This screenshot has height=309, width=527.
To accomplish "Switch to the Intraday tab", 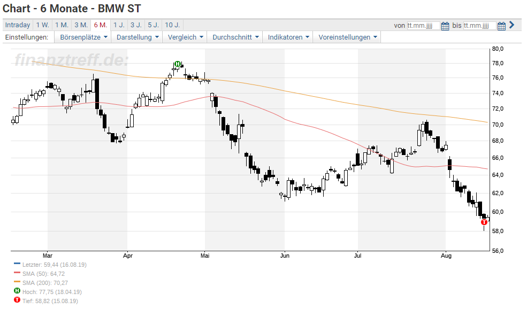I will (18, 25).
